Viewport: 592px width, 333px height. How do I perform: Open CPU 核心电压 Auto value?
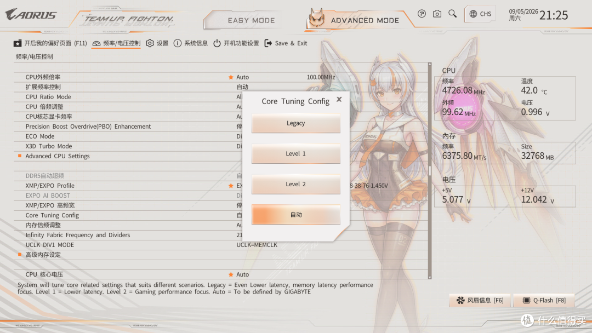[x=242, y=274]
